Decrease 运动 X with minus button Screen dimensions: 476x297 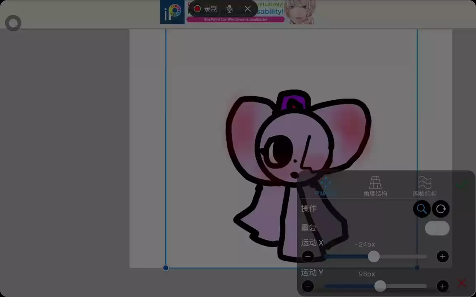pos(308,257)
